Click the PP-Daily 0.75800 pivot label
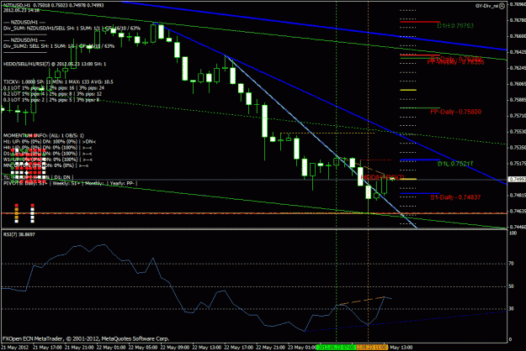Screen dimensions: 526x351 455,112
